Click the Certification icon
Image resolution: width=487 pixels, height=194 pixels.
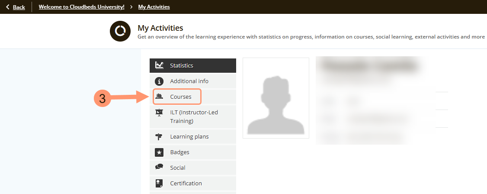point(159,183)
